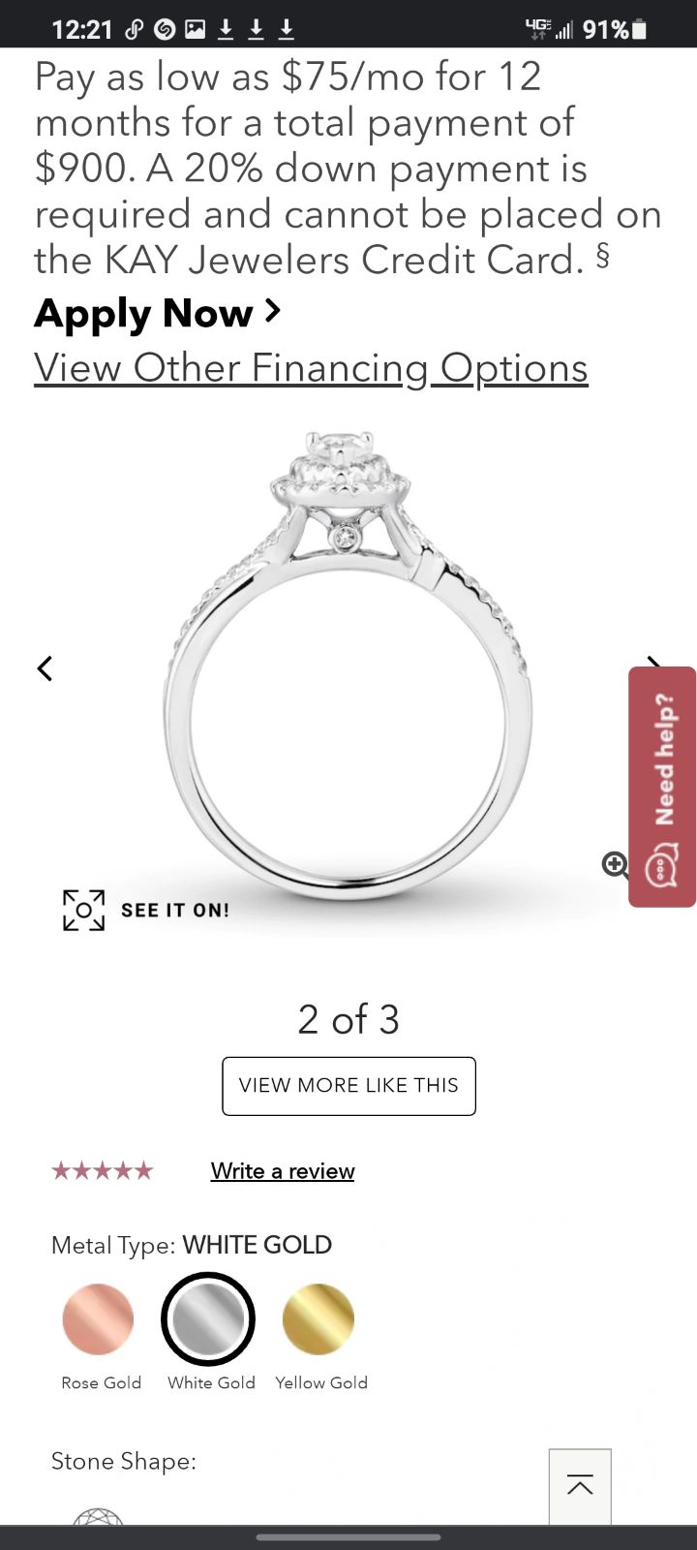Tap the See It On try-on icon
Screen dimensions: 697x1550
click(x=83, y=910)
